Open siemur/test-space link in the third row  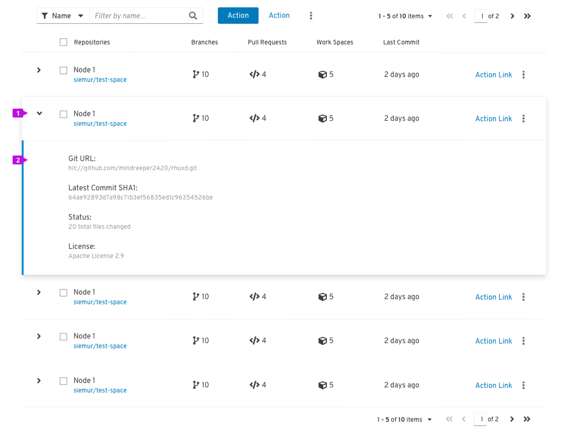[100, 302]
